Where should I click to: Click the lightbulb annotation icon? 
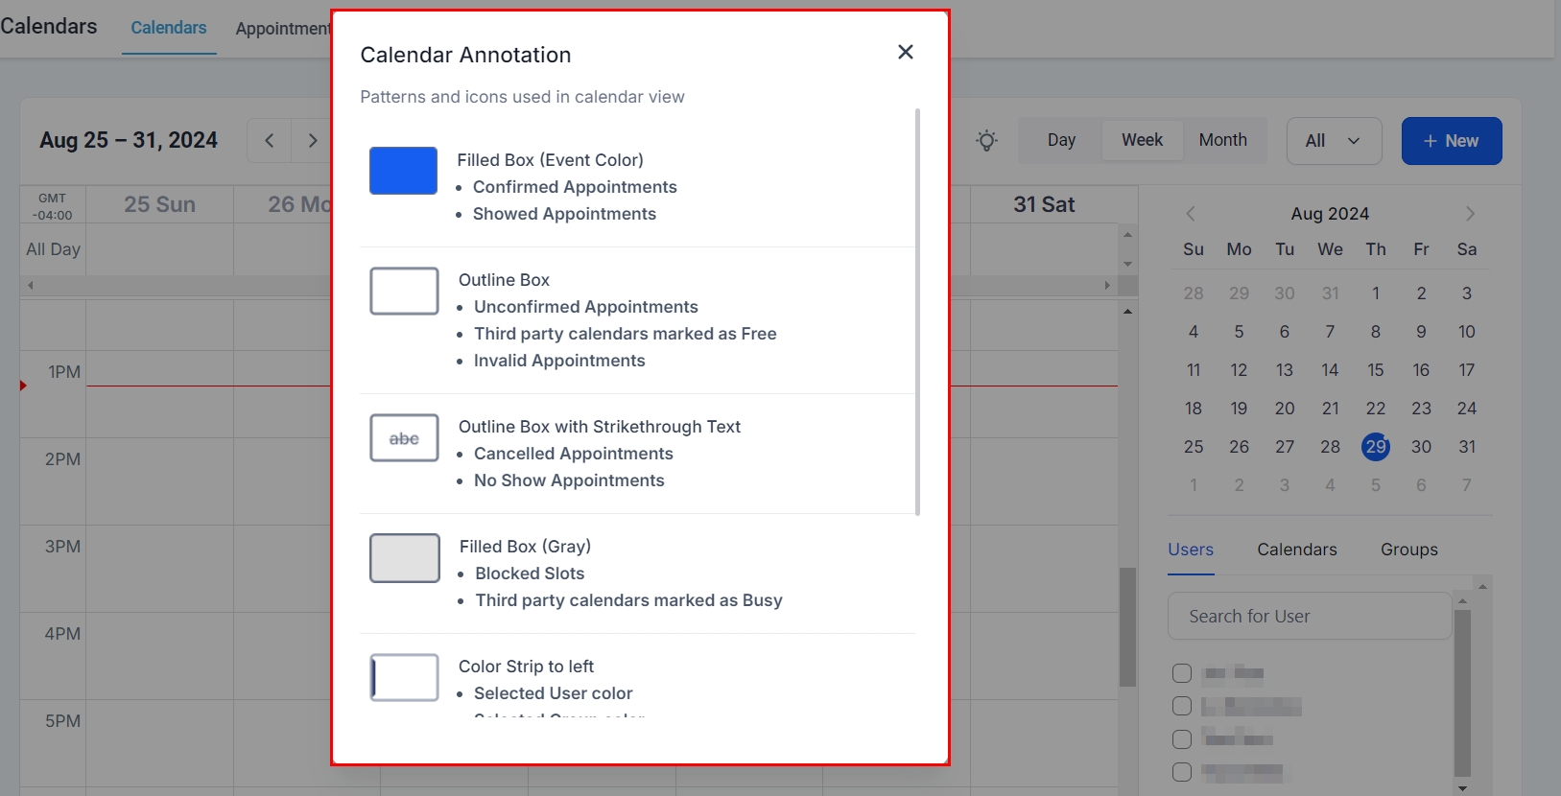click(986, 141)
